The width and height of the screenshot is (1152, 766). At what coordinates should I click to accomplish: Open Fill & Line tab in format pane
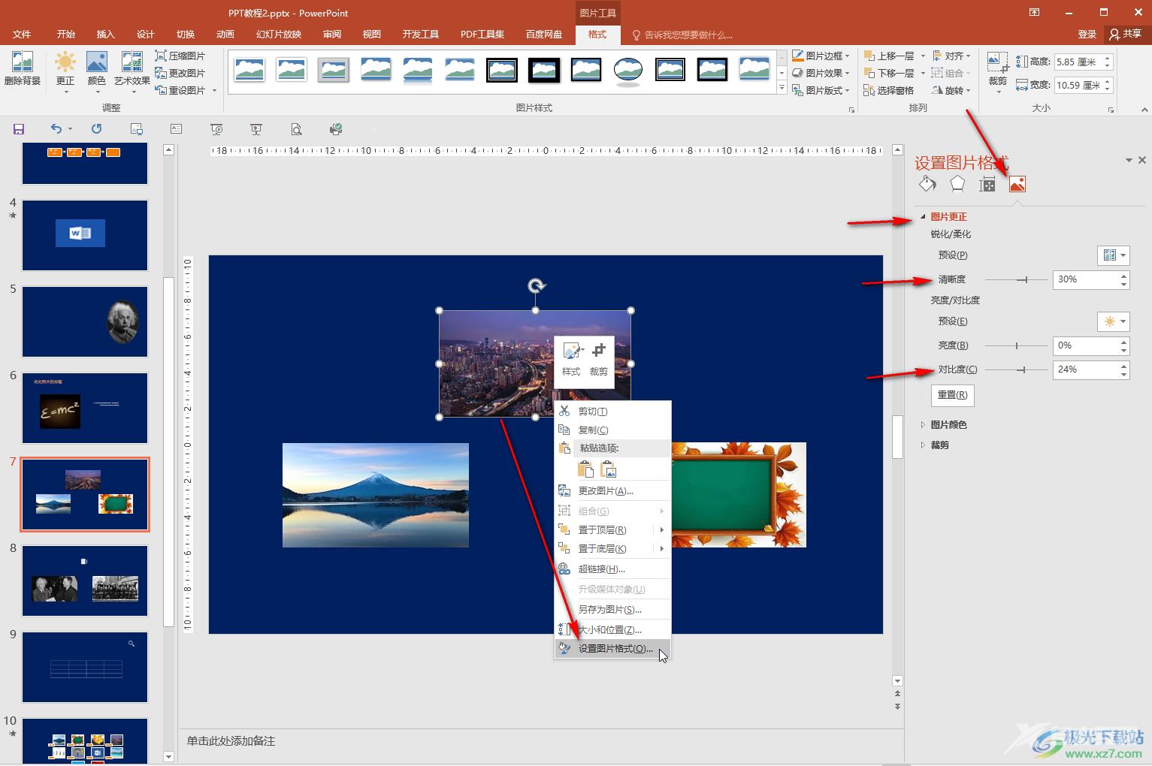pos(927,184)
